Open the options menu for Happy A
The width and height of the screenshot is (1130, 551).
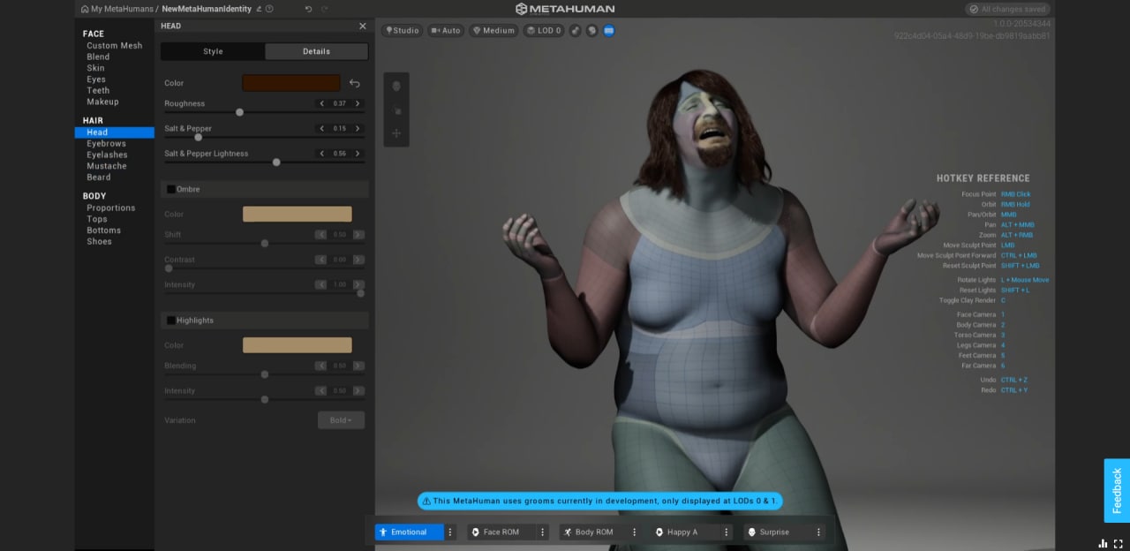coord(727,532)
